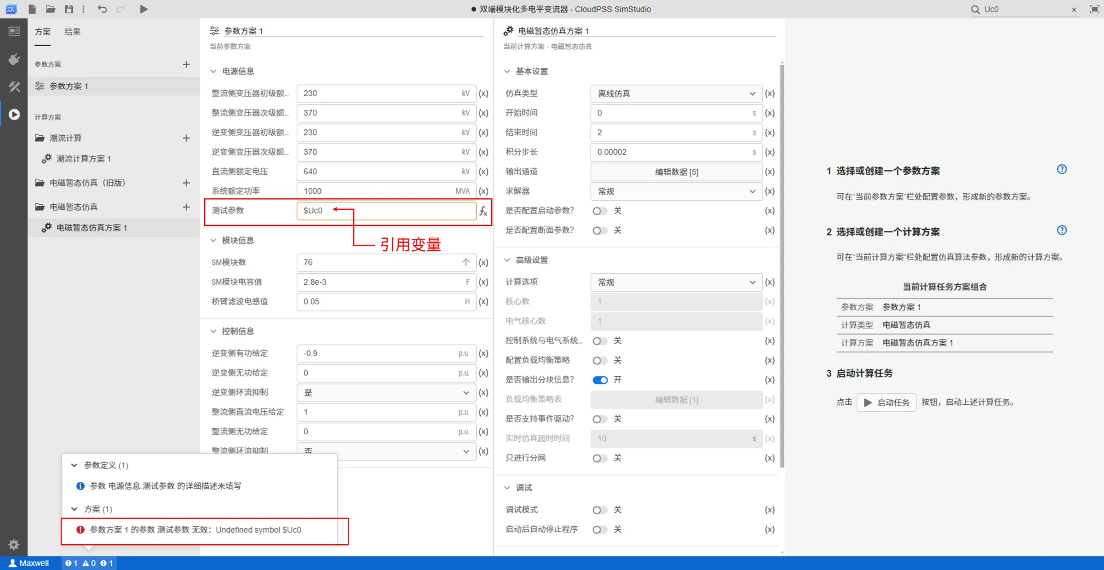Click the Run/Start simulation button
This screenshot has height=570, width=1104.
(143, 9)
